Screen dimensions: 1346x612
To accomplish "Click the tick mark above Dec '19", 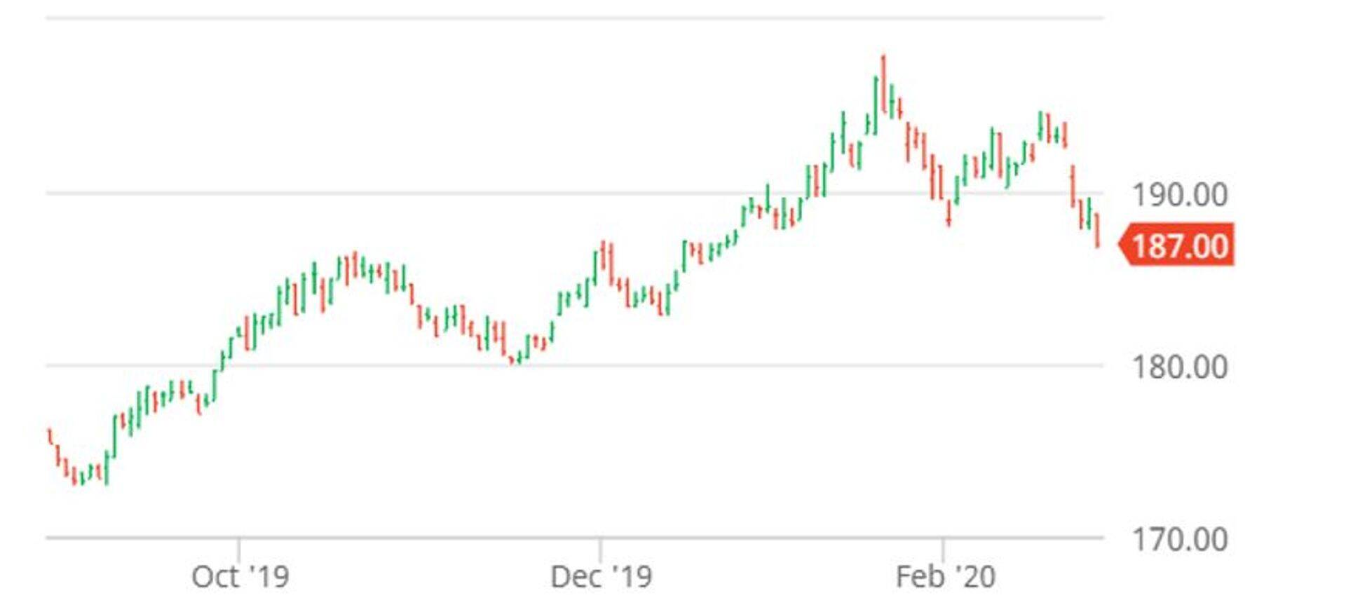I will tap(600, 548).
